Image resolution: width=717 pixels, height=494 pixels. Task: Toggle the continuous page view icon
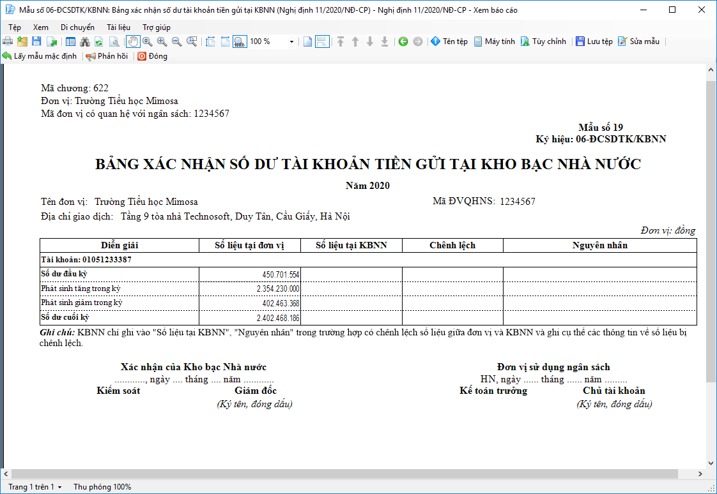coord(322,41)
